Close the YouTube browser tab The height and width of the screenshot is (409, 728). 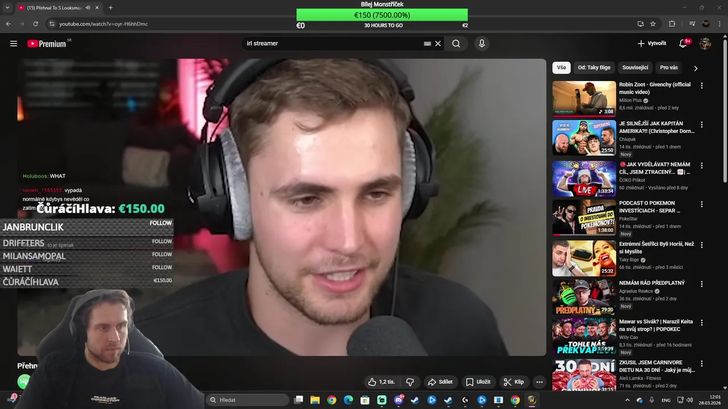coord(97,8)
